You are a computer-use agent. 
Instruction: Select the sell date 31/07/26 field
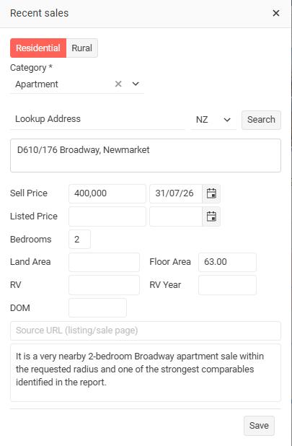tap(176, 193)
